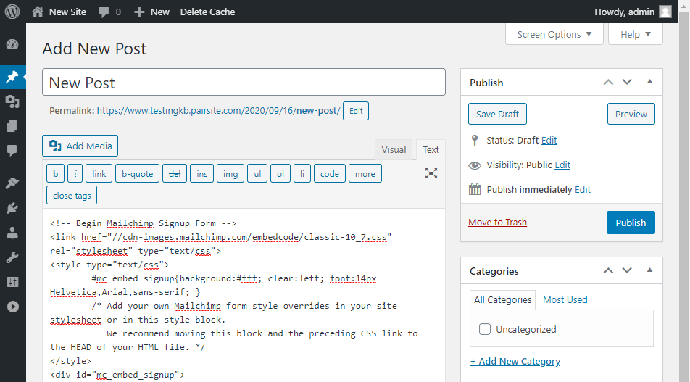Open Users sidebar icon
690x382 pixels.
(12, 233)
